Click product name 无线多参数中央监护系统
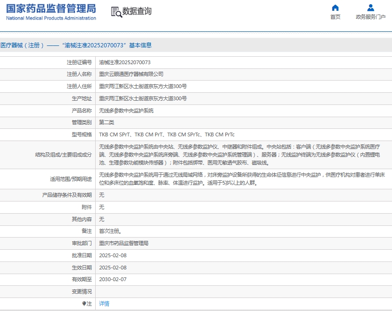Image resolution: width=392 pixels, height=313 pixels. (126, 111)
